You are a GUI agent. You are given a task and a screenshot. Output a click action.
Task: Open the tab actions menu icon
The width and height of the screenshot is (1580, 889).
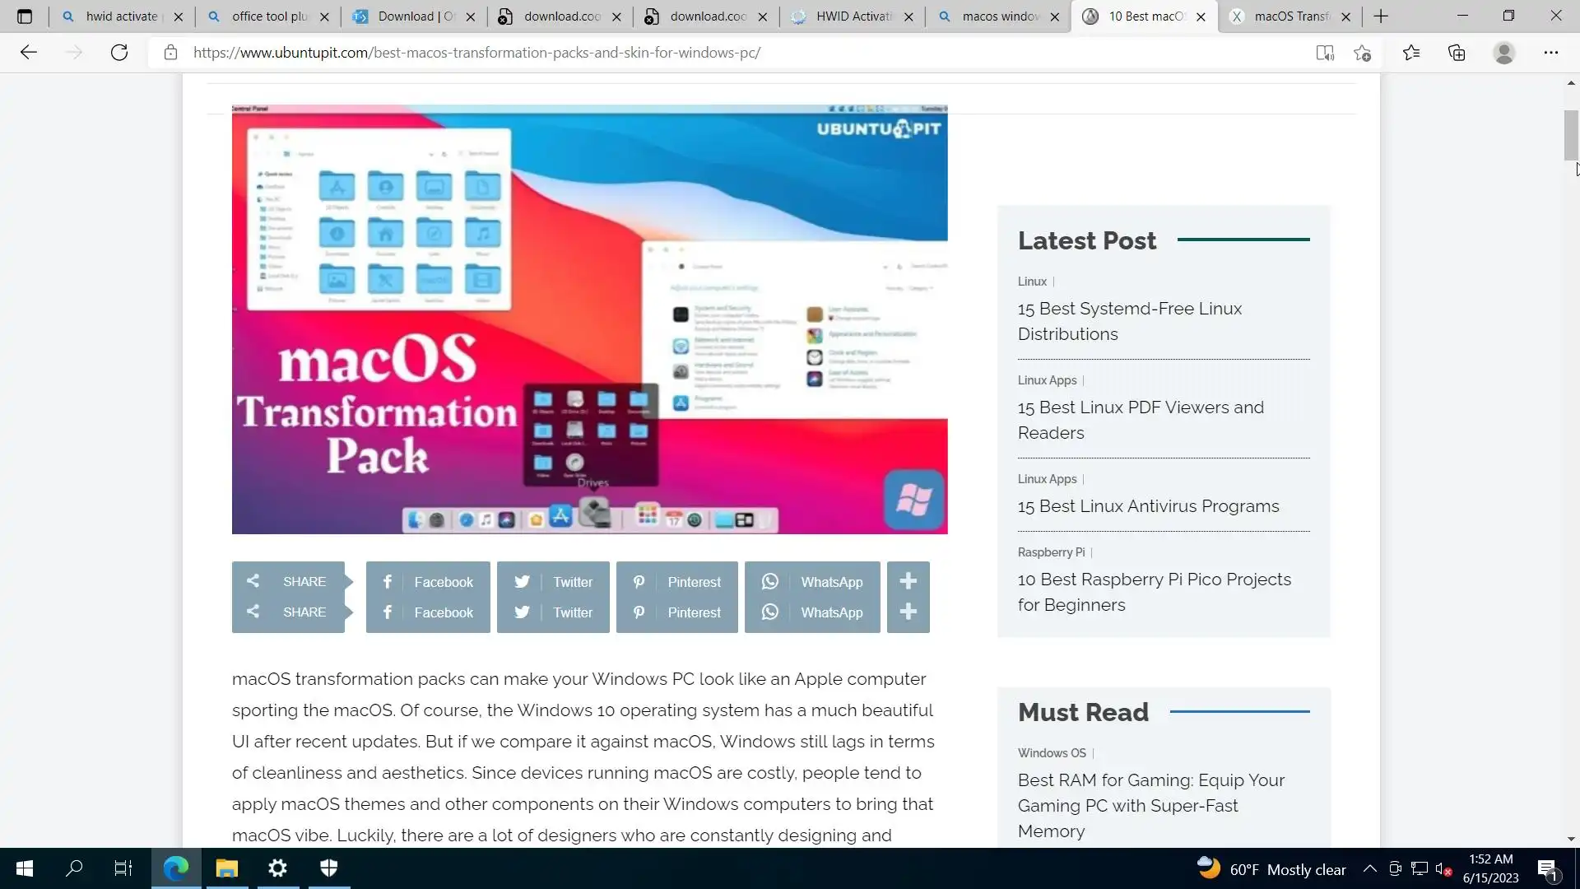(x=25, y=16)
